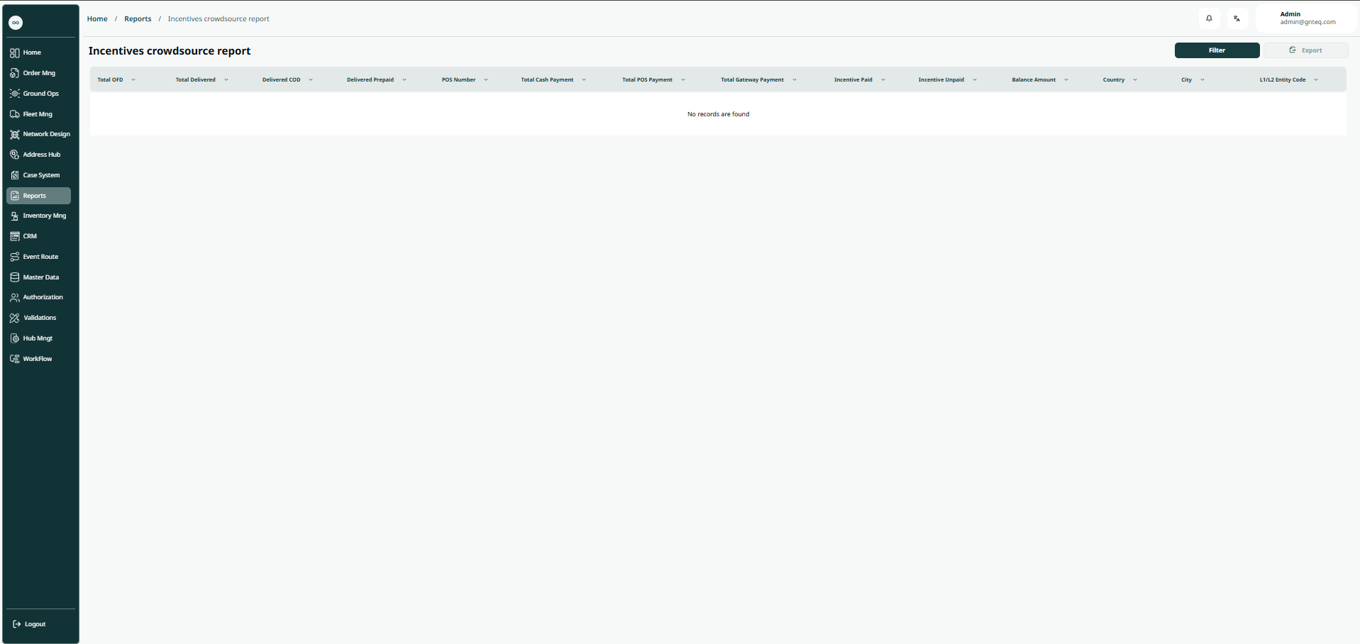Open the language translation icon
This screenshot has height=644, width=1360.
point(1237,18)
